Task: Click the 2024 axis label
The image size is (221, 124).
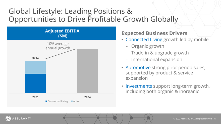Action: 87,97
